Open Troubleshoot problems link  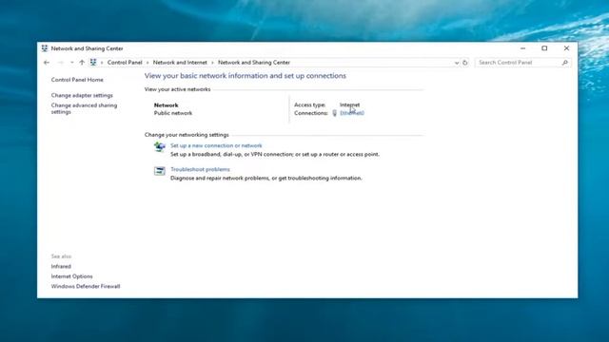click(x=200, y=169)
